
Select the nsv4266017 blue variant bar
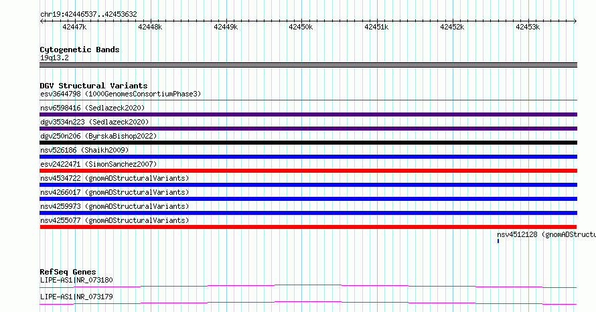308,199
